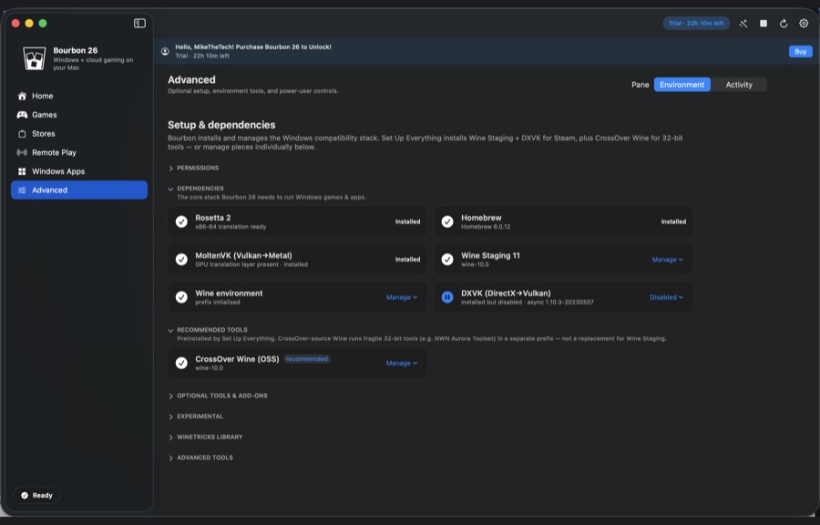The height and width of the screenshot is (525, 820).
Task: Open Stores in sidebar
Action: [x=79, y=133]
